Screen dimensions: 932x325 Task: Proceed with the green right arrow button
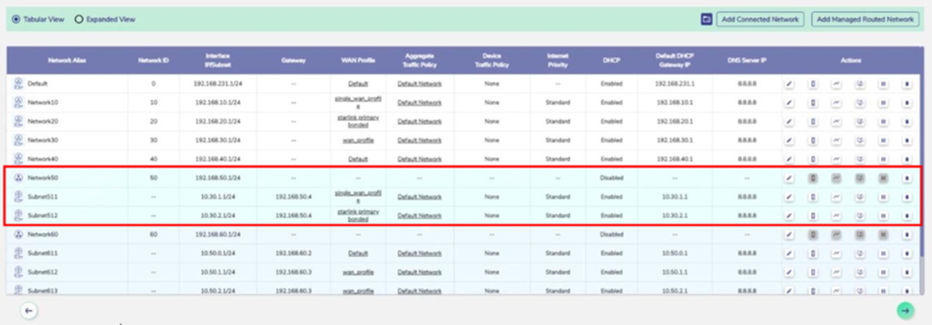[x=905, y=311]
